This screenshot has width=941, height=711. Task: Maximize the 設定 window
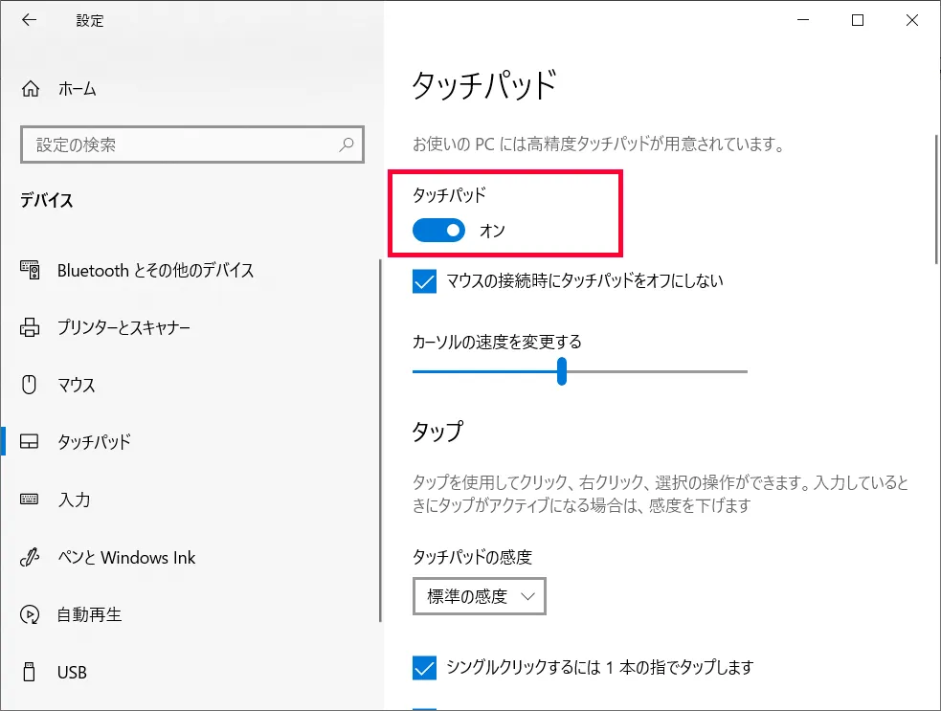click(x=858, y=20)
